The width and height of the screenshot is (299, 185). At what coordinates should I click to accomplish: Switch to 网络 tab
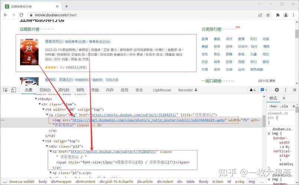click(80, 90)
